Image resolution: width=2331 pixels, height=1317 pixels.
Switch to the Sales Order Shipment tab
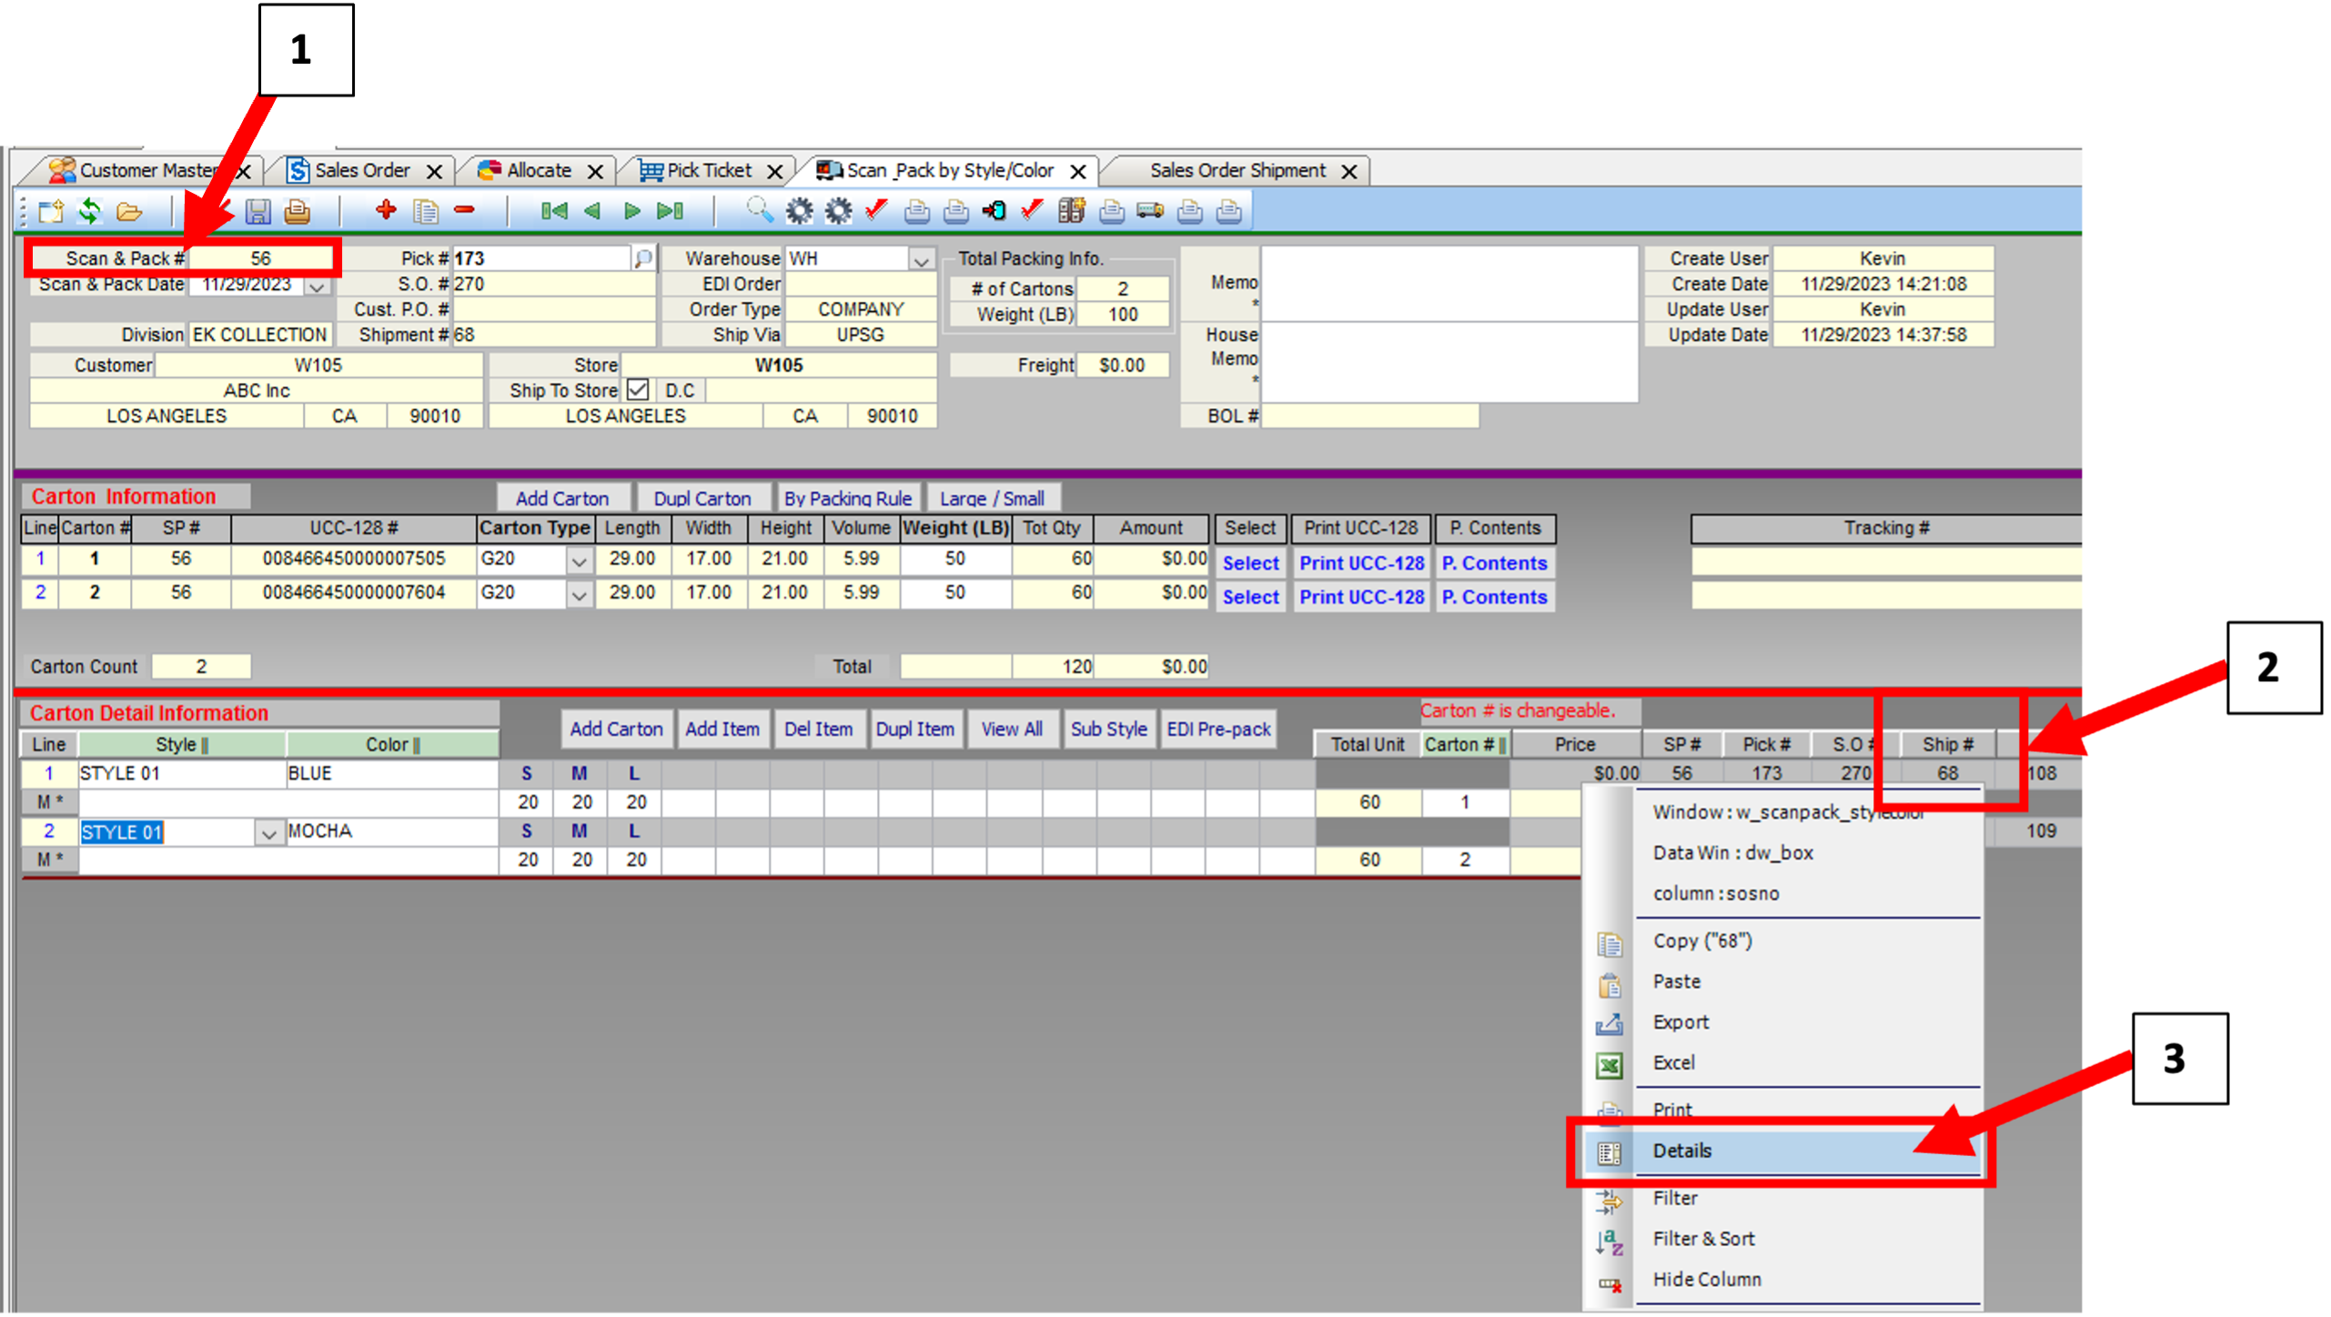click(1236, 171)
